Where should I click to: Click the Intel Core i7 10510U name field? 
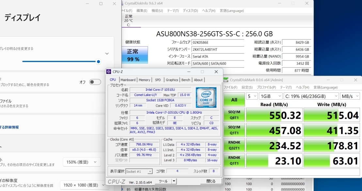pyautogui.click(x=160, y=89)
